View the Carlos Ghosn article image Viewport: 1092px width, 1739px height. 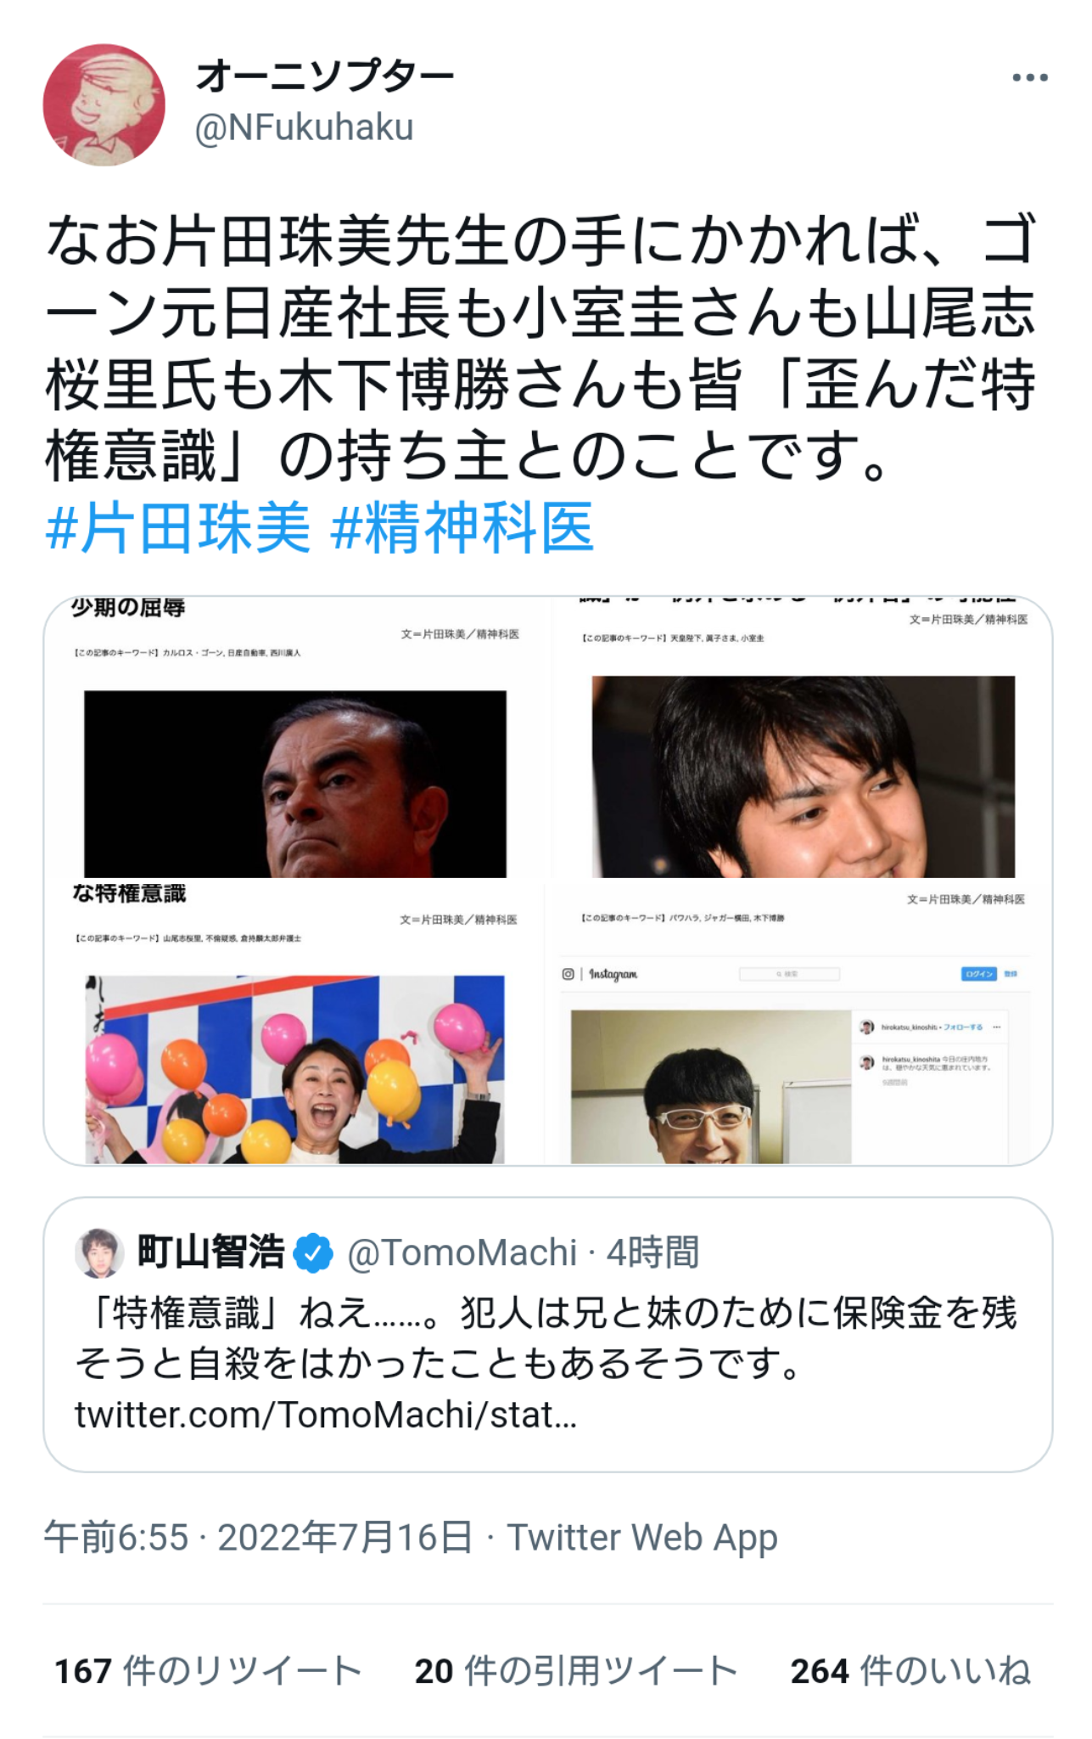coord(296,737)
